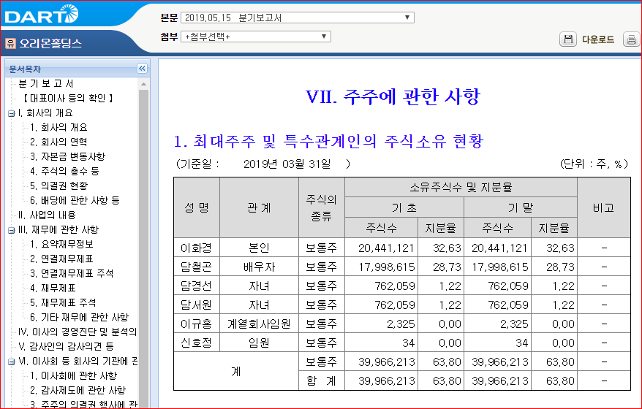Open IV. 이사의 경영진단 및 분석의견

pos(78,332)
